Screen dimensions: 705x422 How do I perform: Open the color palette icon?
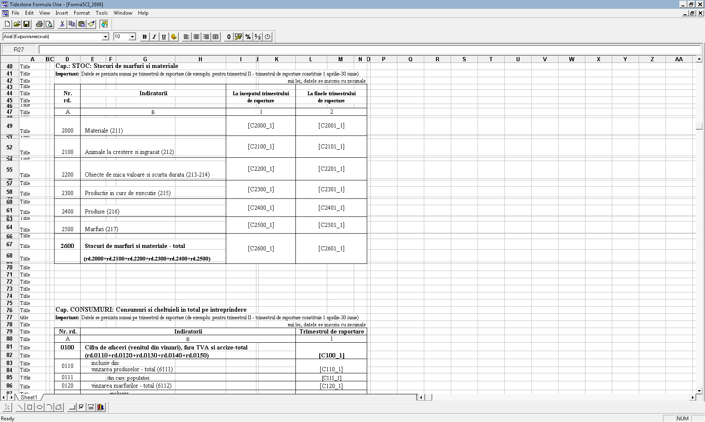173,37
